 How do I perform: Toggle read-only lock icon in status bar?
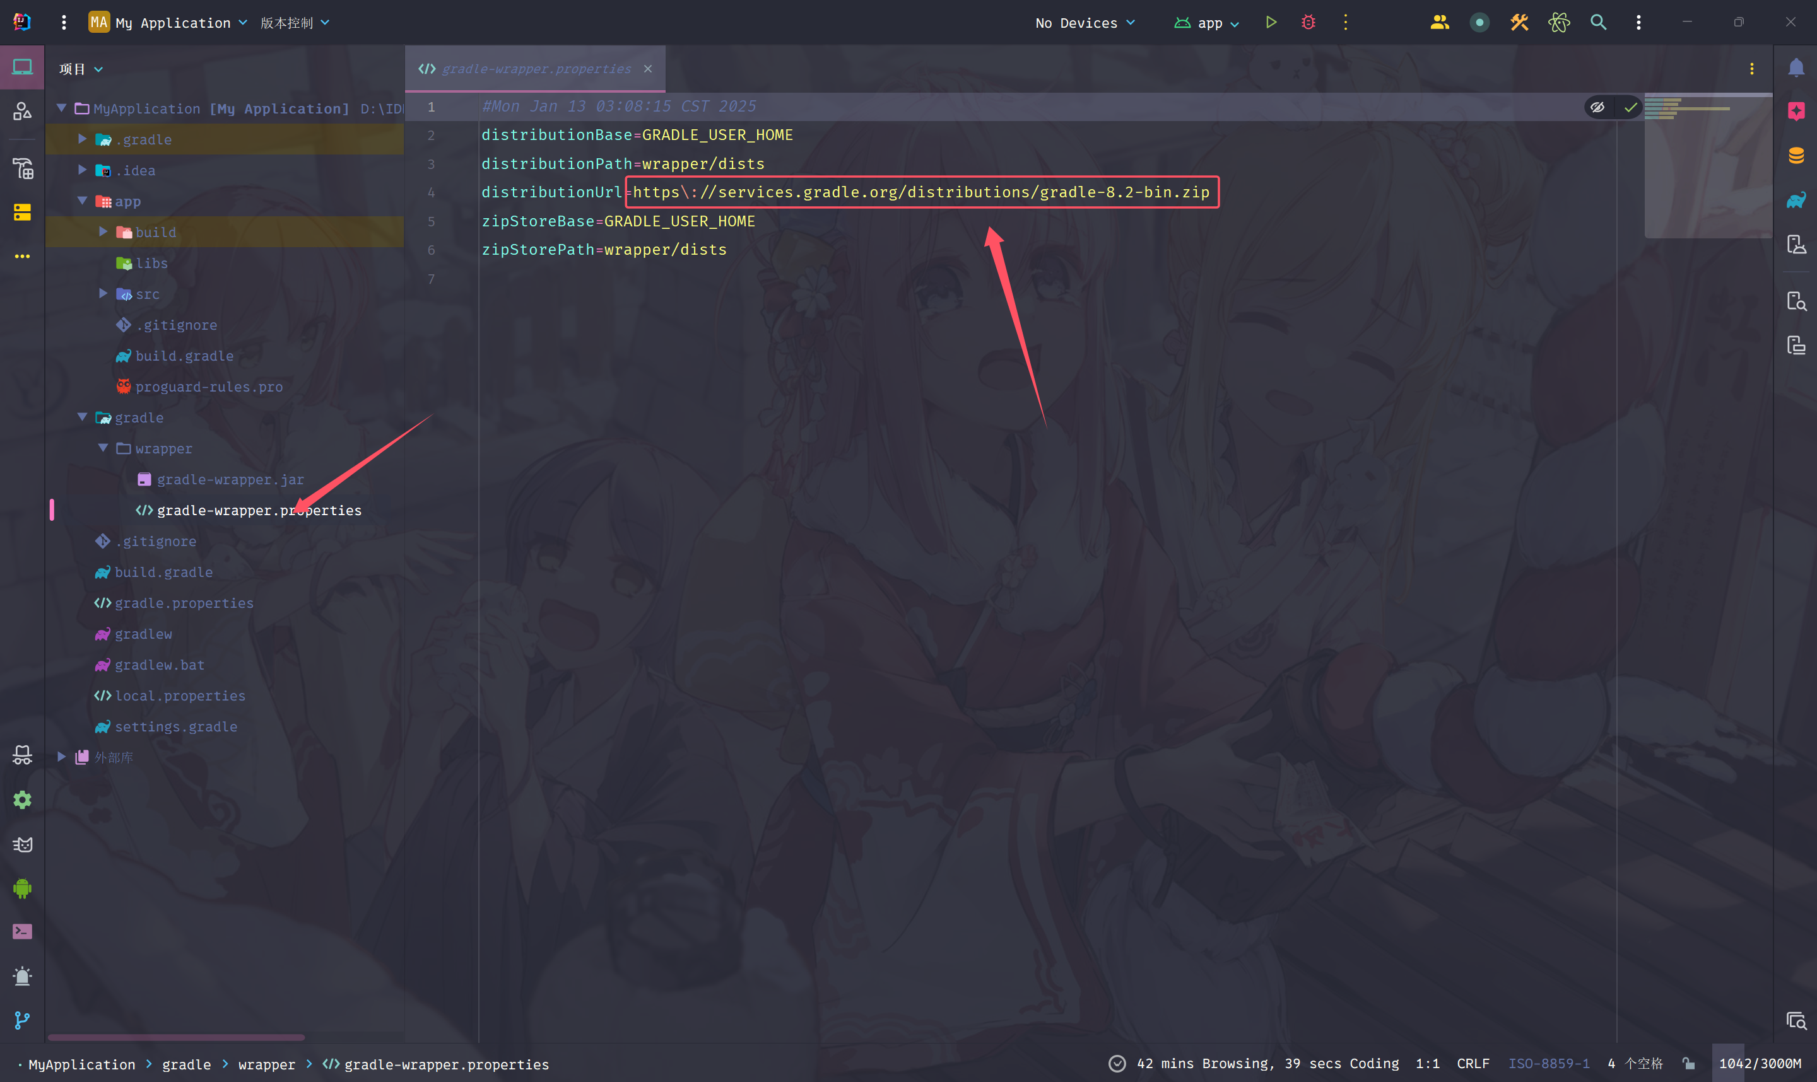(x=1689, y=1064)
